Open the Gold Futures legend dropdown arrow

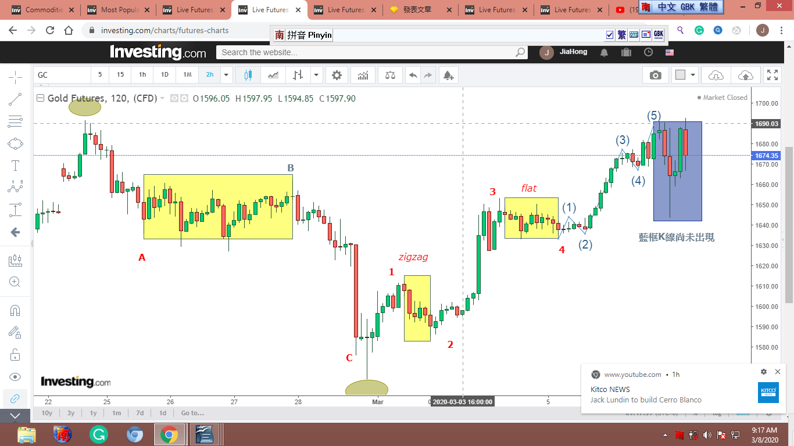coord(162,98)
